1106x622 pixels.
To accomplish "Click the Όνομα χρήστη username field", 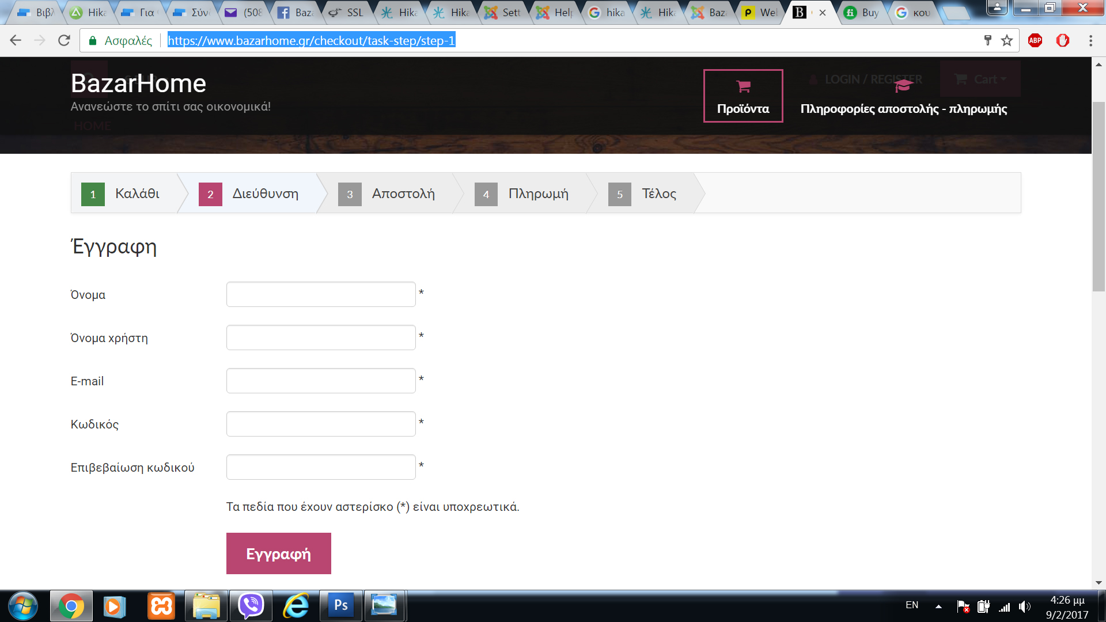I will 321,337.
